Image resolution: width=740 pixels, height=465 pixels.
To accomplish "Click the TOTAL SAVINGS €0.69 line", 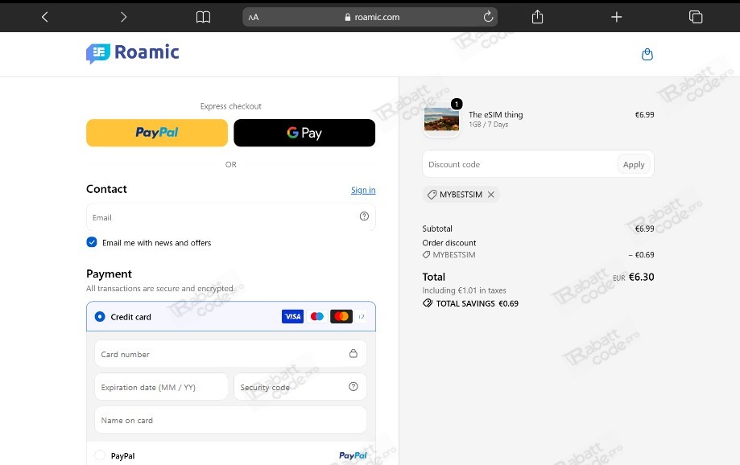I will 470,303.
